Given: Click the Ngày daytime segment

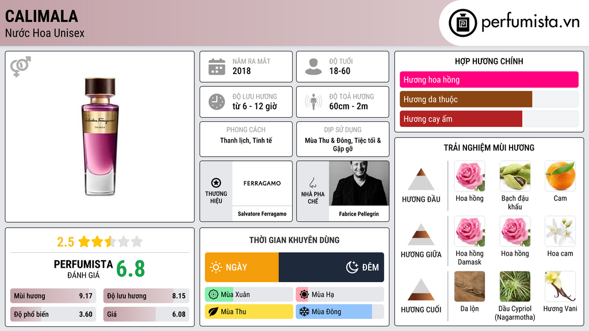Looking at the screenshot, I should point(242,267).
